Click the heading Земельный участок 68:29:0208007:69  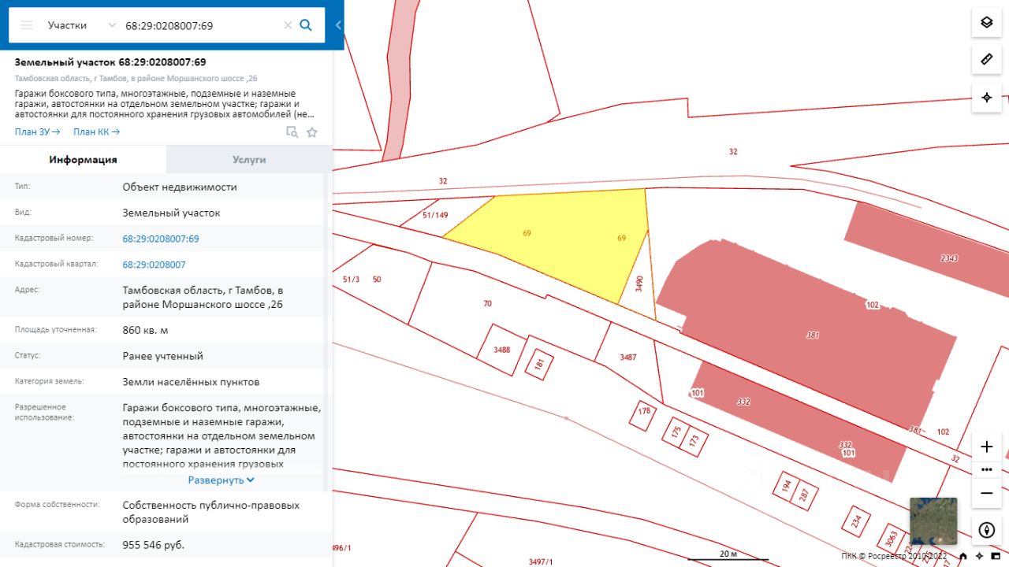coord(110,62)
